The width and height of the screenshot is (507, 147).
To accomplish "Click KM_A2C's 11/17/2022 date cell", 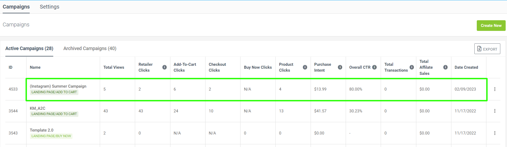I will (x=465, y=111).
